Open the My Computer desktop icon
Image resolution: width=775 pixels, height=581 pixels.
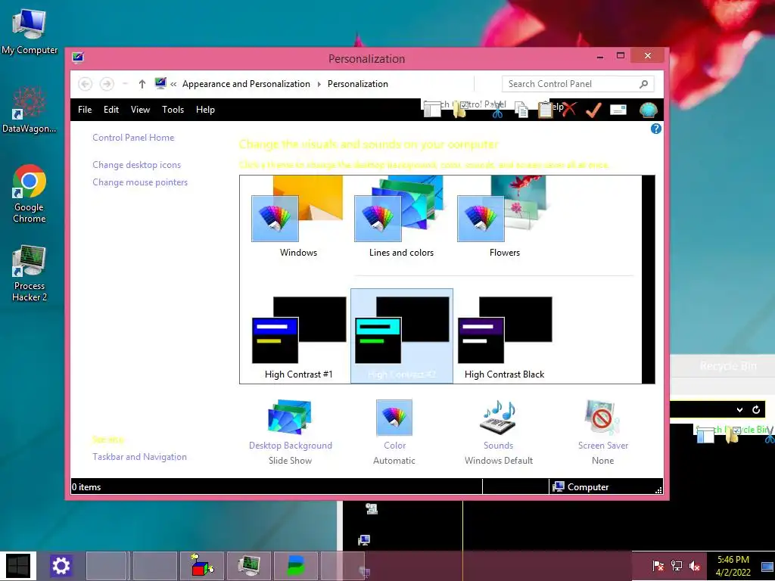[30, 31]
